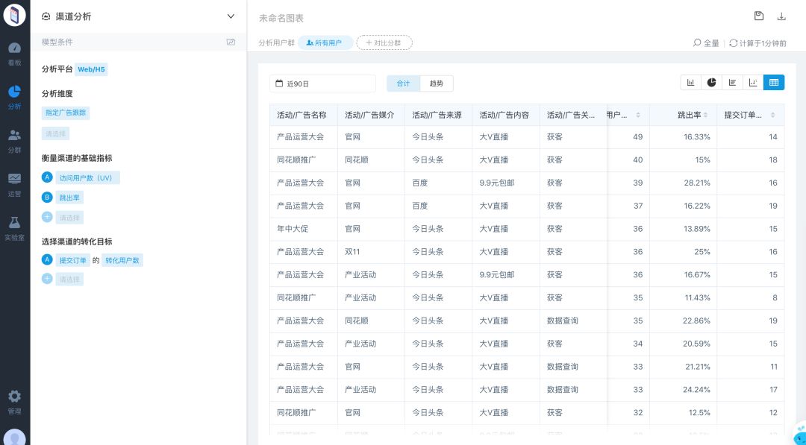This screenshot has width=806, height=445.
Task: Open the 运营 operations section
Action: (14, 184)
